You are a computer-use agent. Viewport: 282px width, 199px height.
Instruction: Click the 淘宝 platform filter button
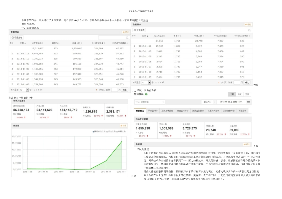pyautogui.click(x=240, y=94)
